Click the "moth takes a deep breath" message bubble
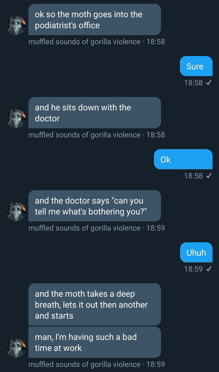Viewport: 219px width, 372px height. tap(94, 304)
